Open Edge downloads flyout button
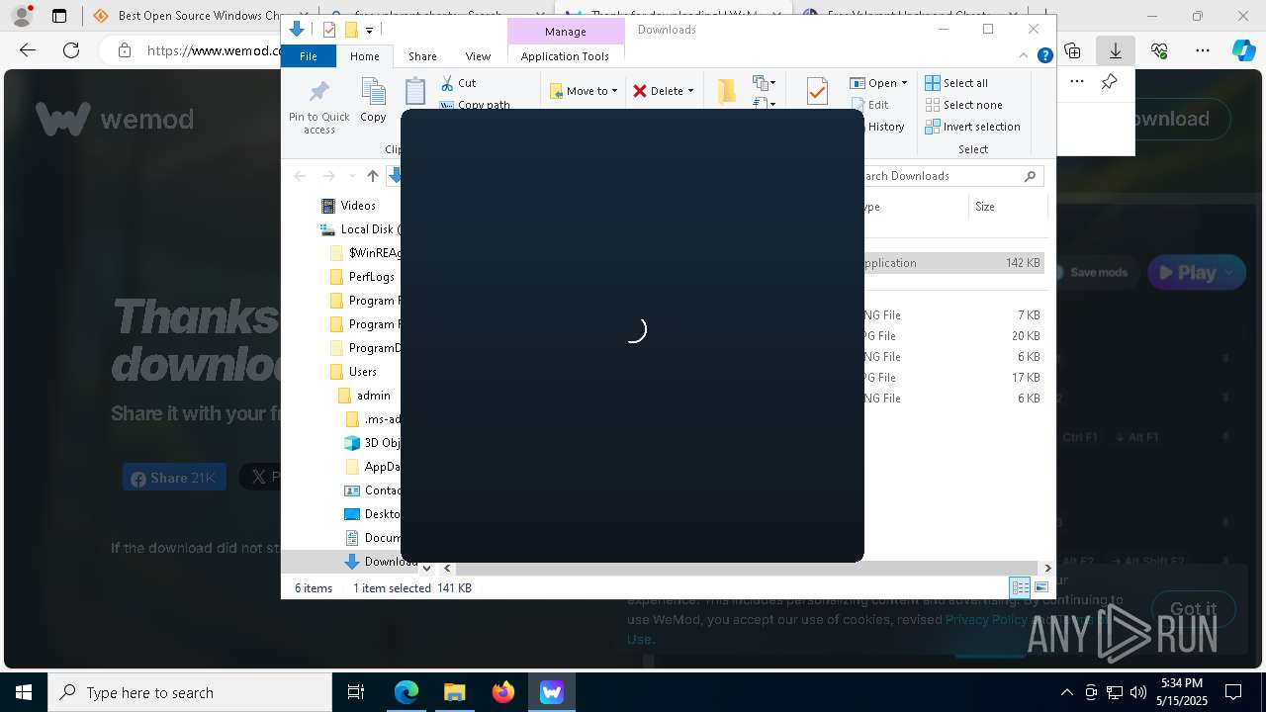This screenshot has width=1266, height=712. 1115,50
